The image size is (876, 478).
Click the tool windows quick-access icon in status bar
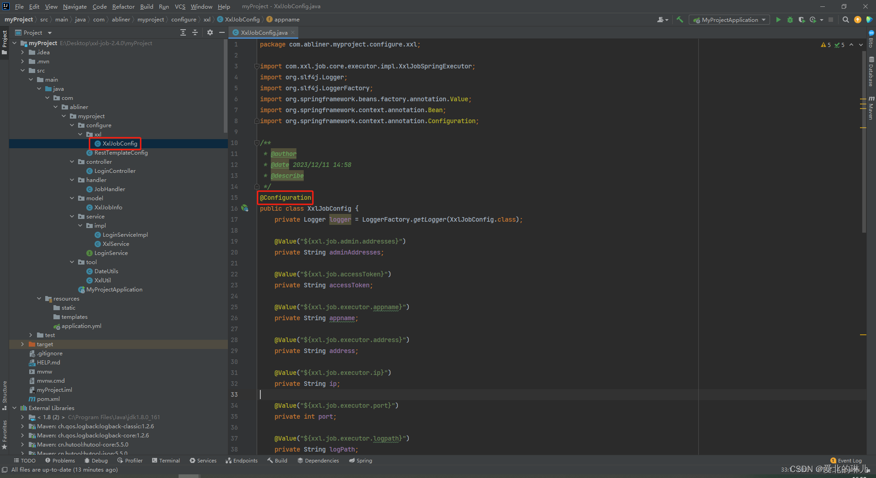tap(5, 470)
